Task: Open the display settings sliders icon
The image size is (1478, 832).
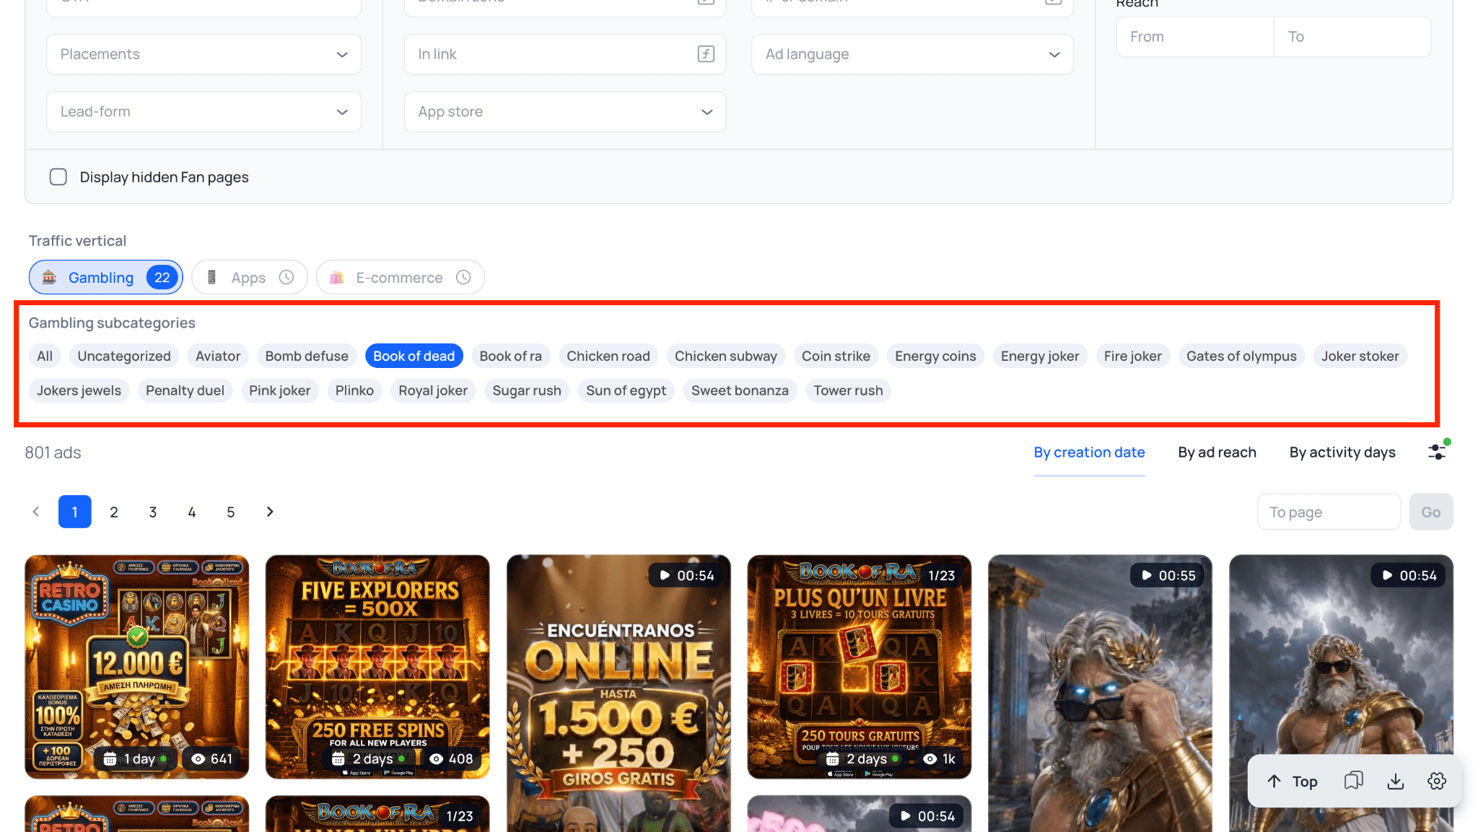Action: tap(1437, 452)
